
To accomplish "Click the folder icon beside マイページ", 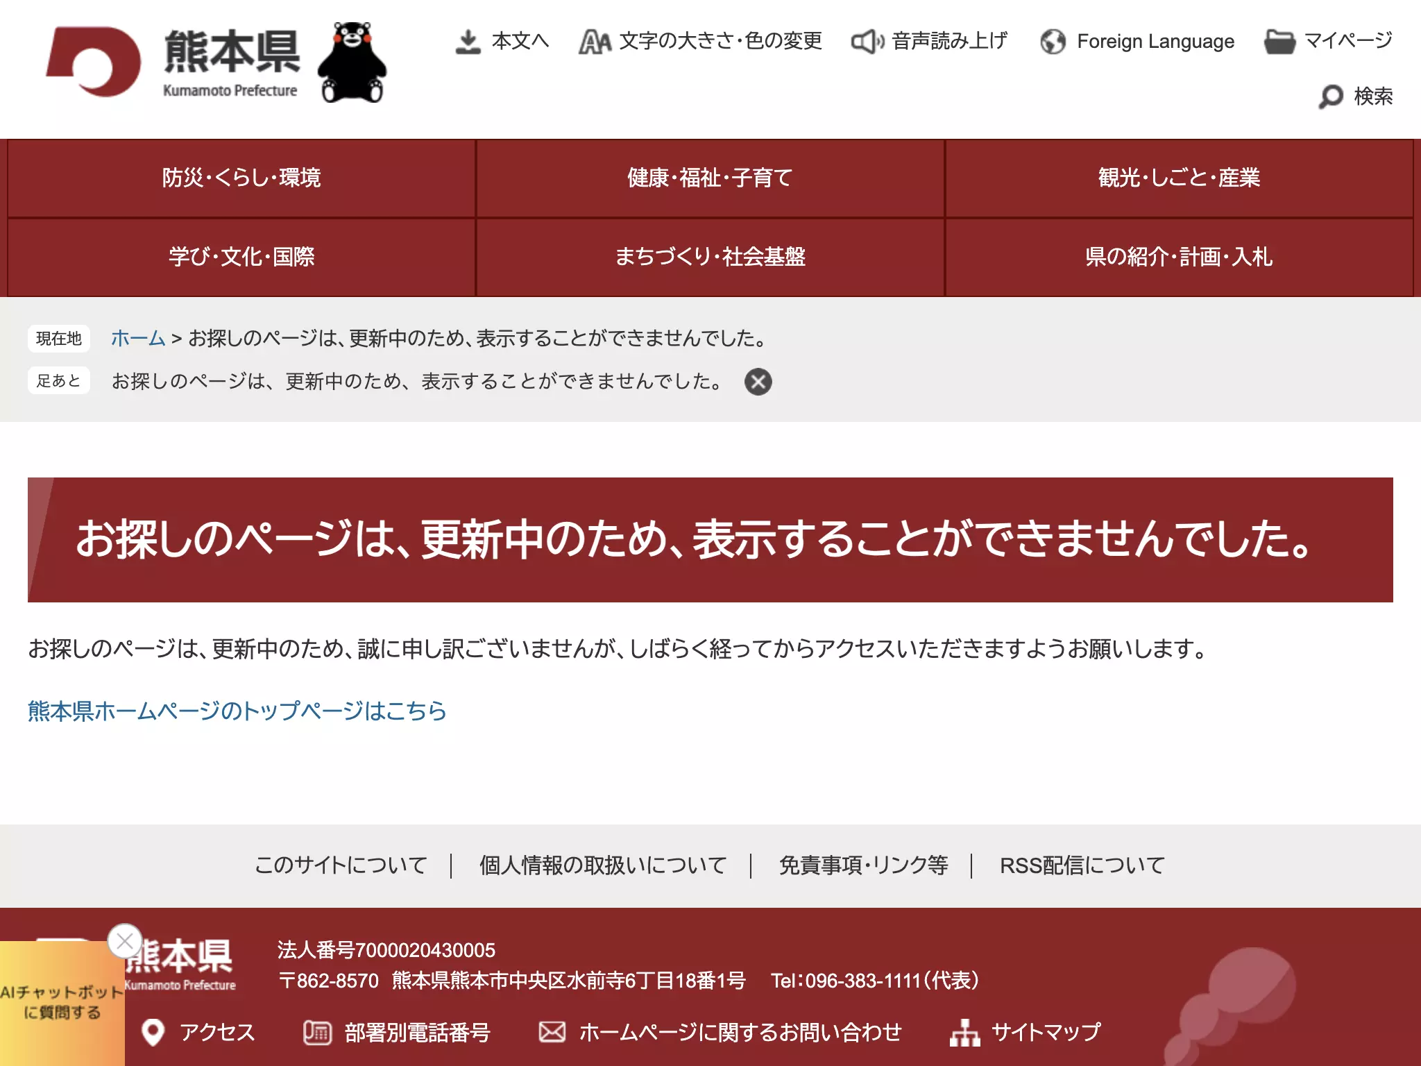I will point(1279,42).
